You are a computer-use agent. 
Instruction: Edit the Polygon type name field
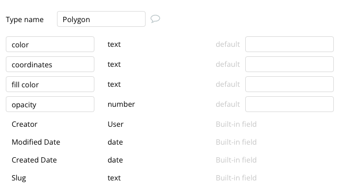pyautogui.click(x=101, y=19)
